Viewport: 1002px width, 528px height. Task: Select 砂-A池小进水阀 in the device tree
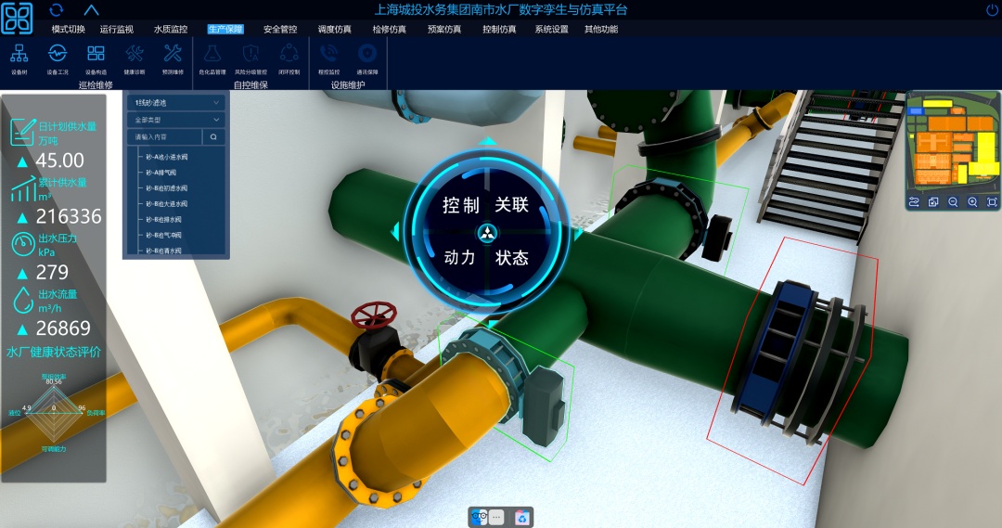[x=166, y=157]
